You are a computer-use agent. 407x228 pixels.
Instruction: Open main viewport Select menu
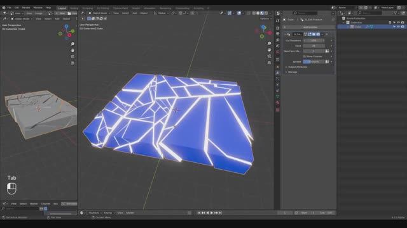coord(125,13)
